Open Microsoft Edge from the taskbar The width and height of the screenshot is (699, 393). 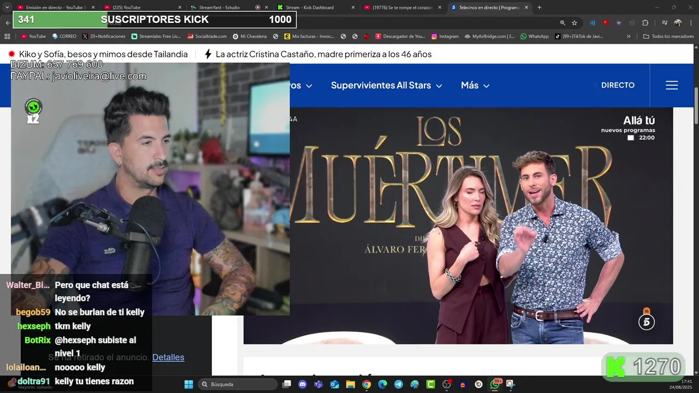pyautogui.click(x=382, y=384)
